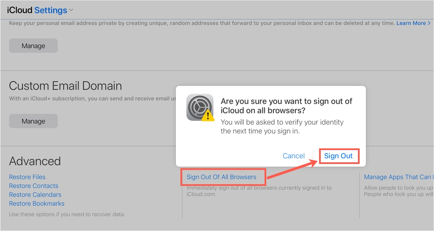Click the Manage button for private email addresses
434x231 pixels.
(x=33, y=46)
